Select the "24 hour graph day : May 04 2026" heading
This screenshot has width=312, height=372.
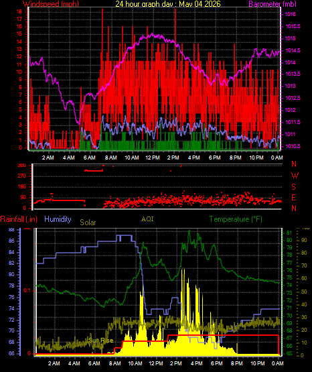[168, 3]
